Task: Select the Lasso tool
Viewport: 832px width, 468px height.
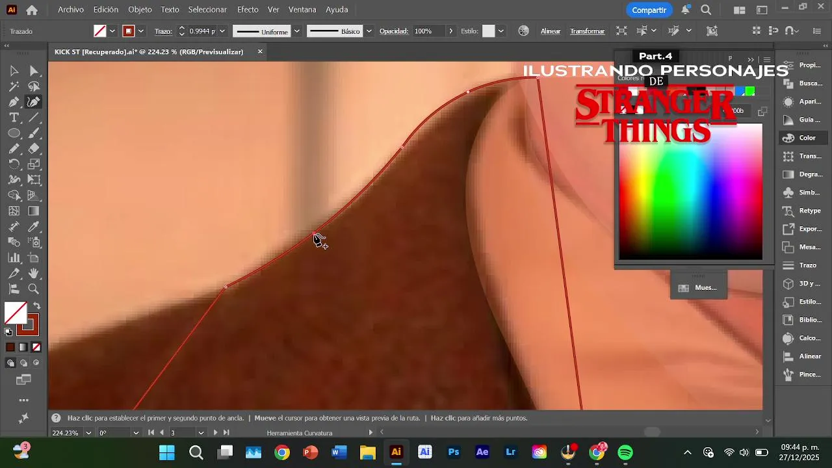Action: [x=34, y=86]
